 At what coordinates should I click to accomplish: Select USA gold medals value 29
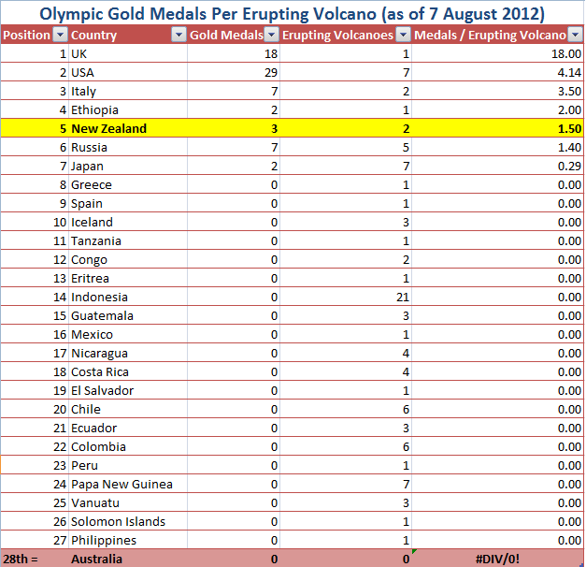[x=234, y=73]
